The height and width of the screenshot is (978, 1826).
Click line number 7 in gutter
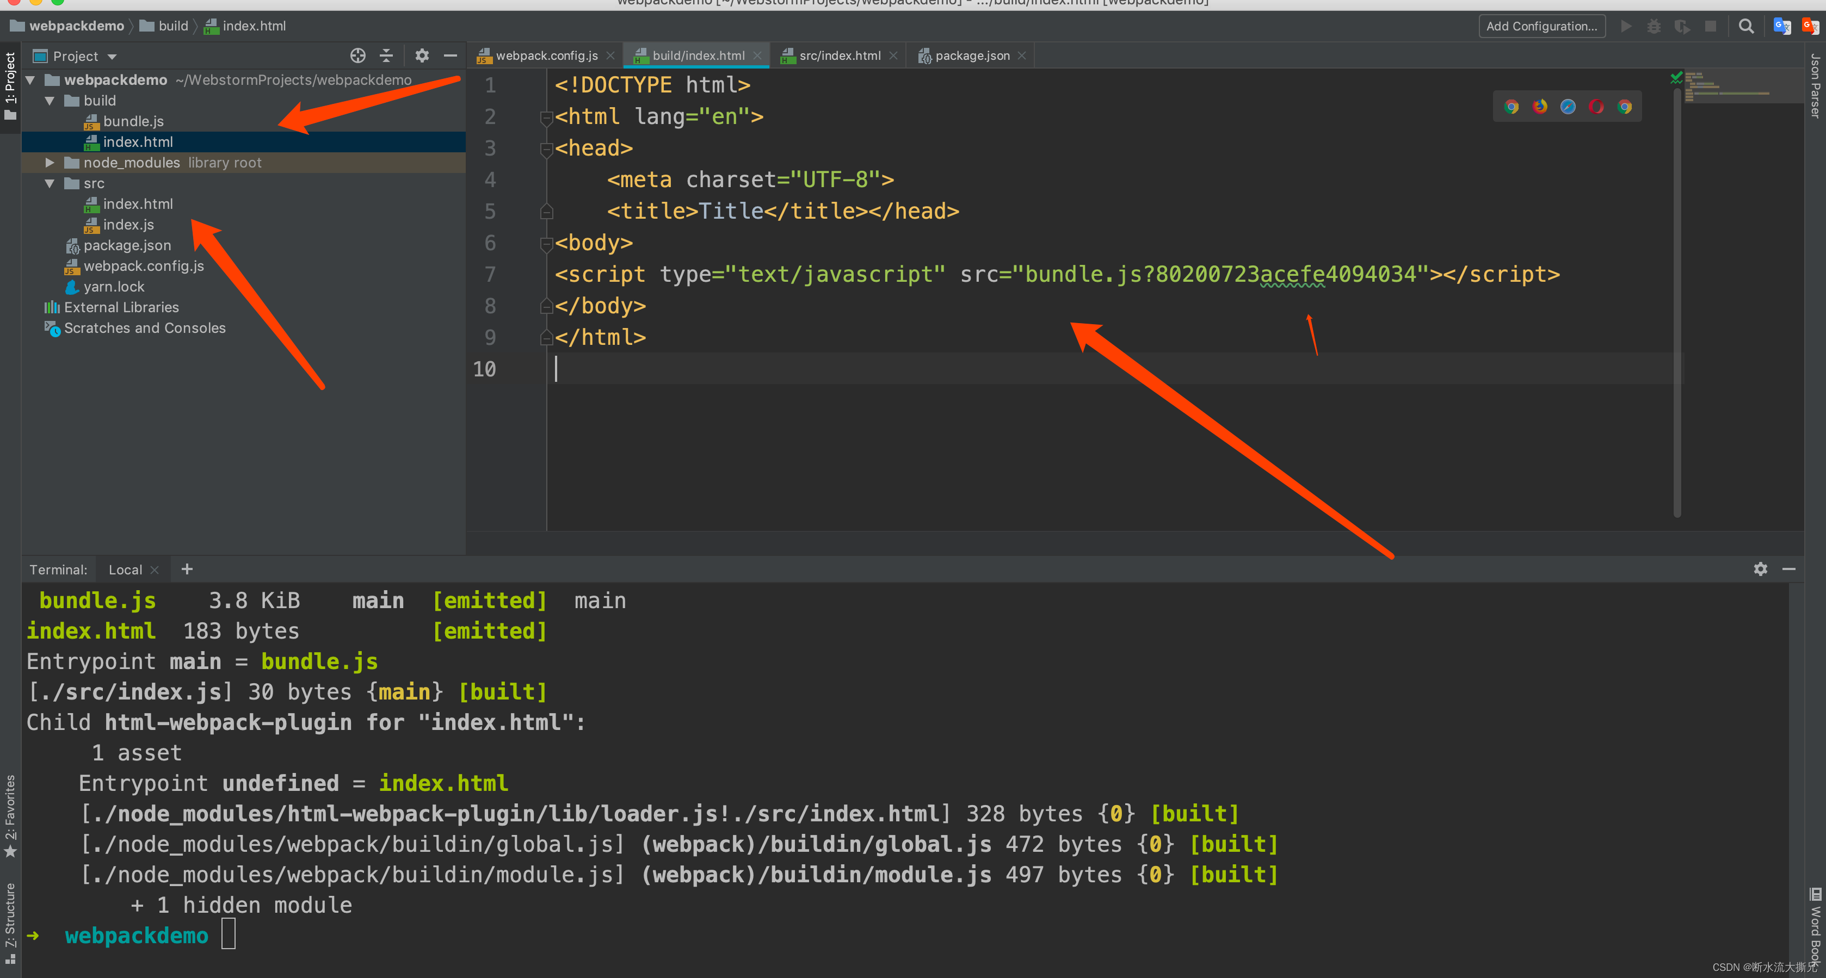[490, 274]
